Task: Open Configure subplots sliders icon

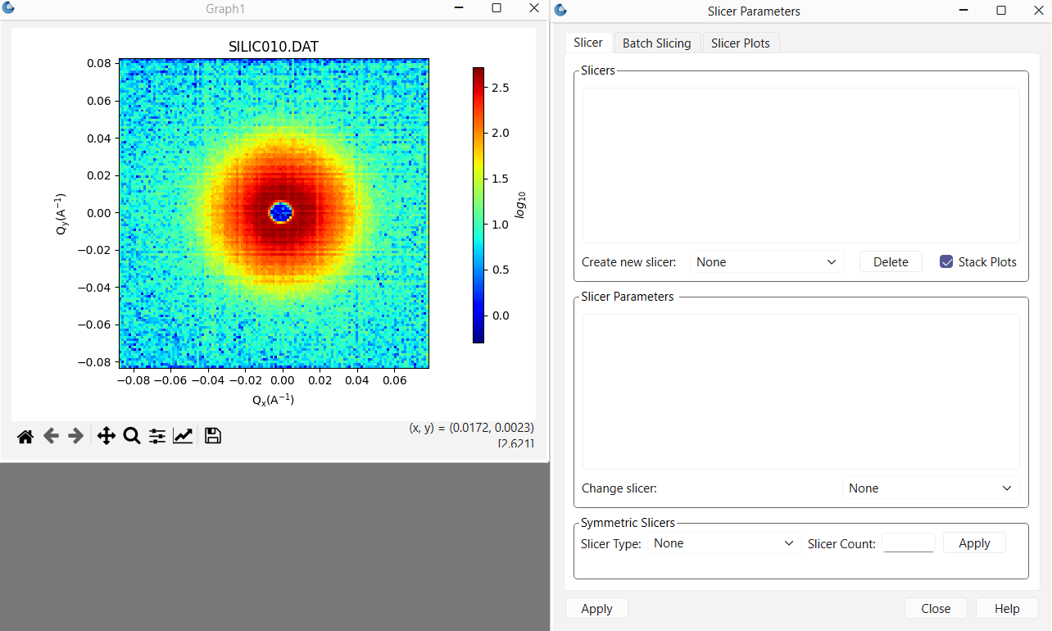Action: tap(157, 436)
